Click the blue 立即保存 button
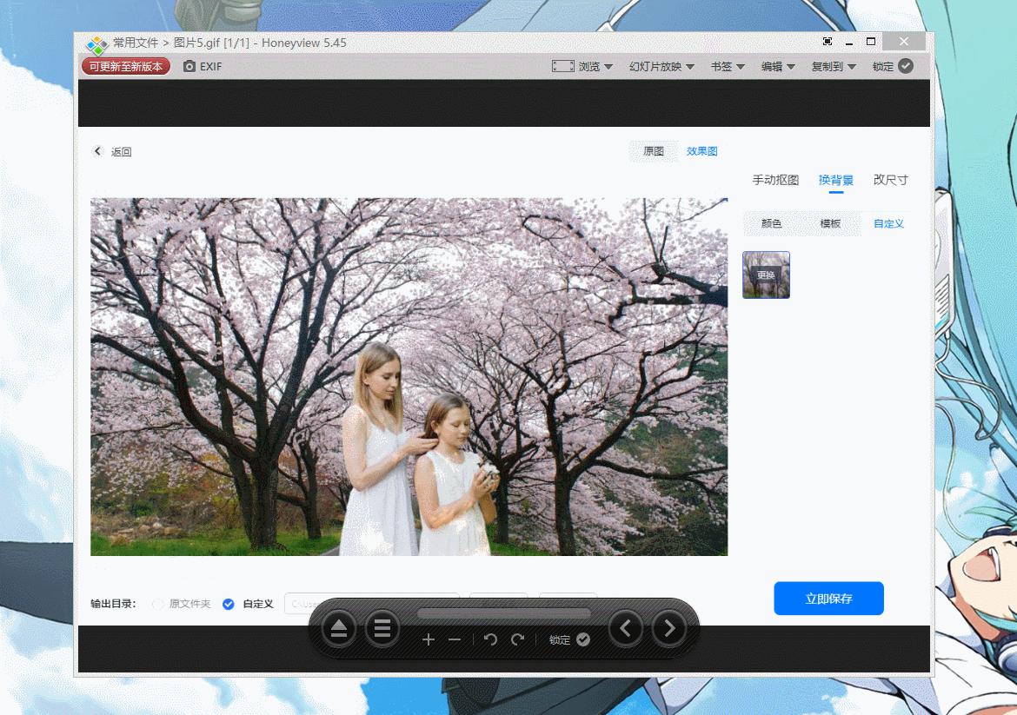This screenshot has width=1017, height=715. point(828,599)
